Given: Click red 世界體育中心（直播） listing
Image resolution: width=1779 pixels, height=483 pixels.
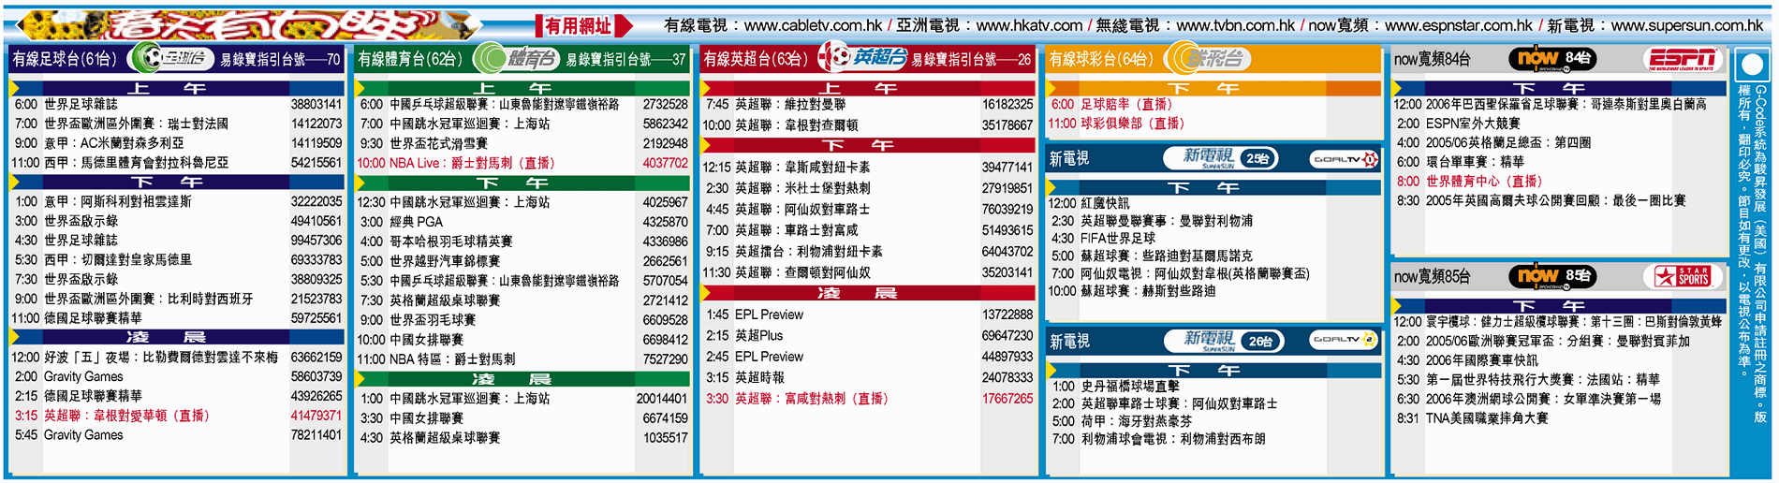Looking at the screenshot, I should (x=1484, y=182).
